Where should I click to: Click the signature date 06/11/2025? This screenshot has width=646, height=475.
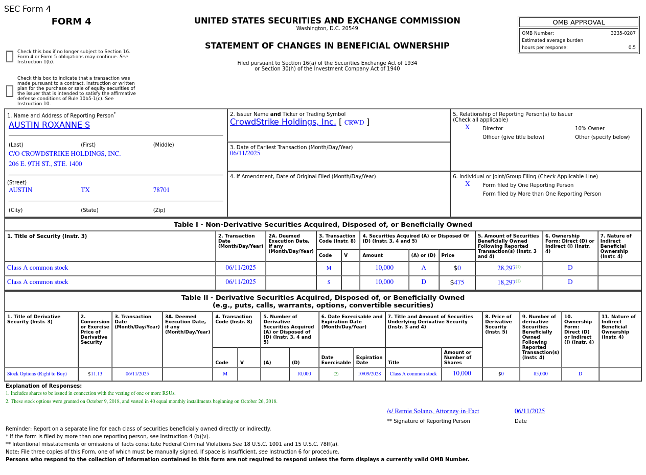tap(529, 412)
